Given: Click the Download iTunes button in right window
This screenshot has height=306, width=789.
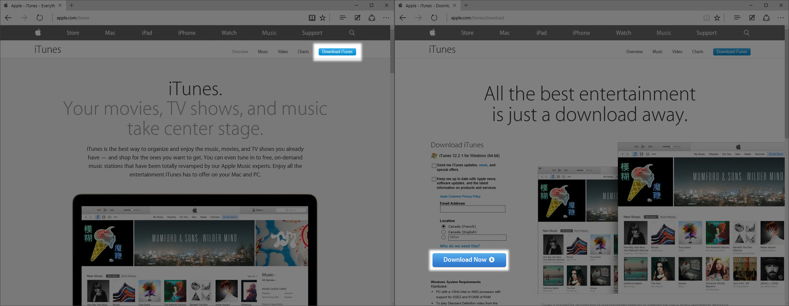Looking at the screenshot, I should [x=732, y=52].
